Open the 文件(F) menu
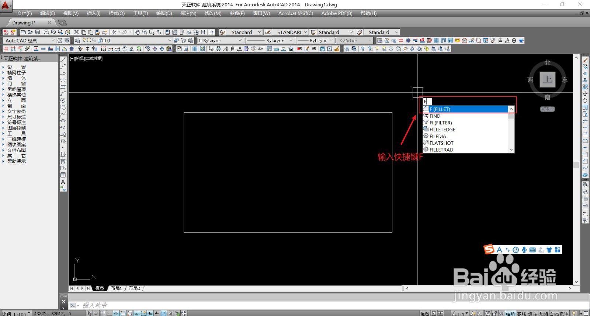This screenshot has width=590, height=316. point(24,13)
